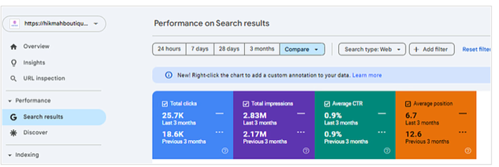Toggle the Total impressions checkbox
The height and width of the screenshot is (167, 499).
246,104
